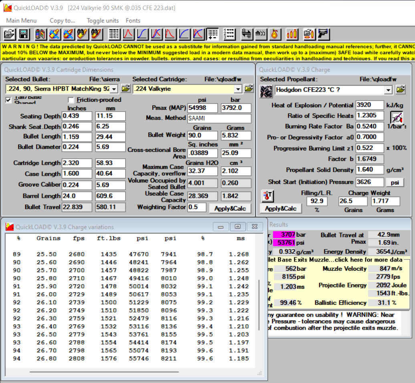Click the save floppy disk toolbar icon

pyautogui.click(x=23, y=34)
